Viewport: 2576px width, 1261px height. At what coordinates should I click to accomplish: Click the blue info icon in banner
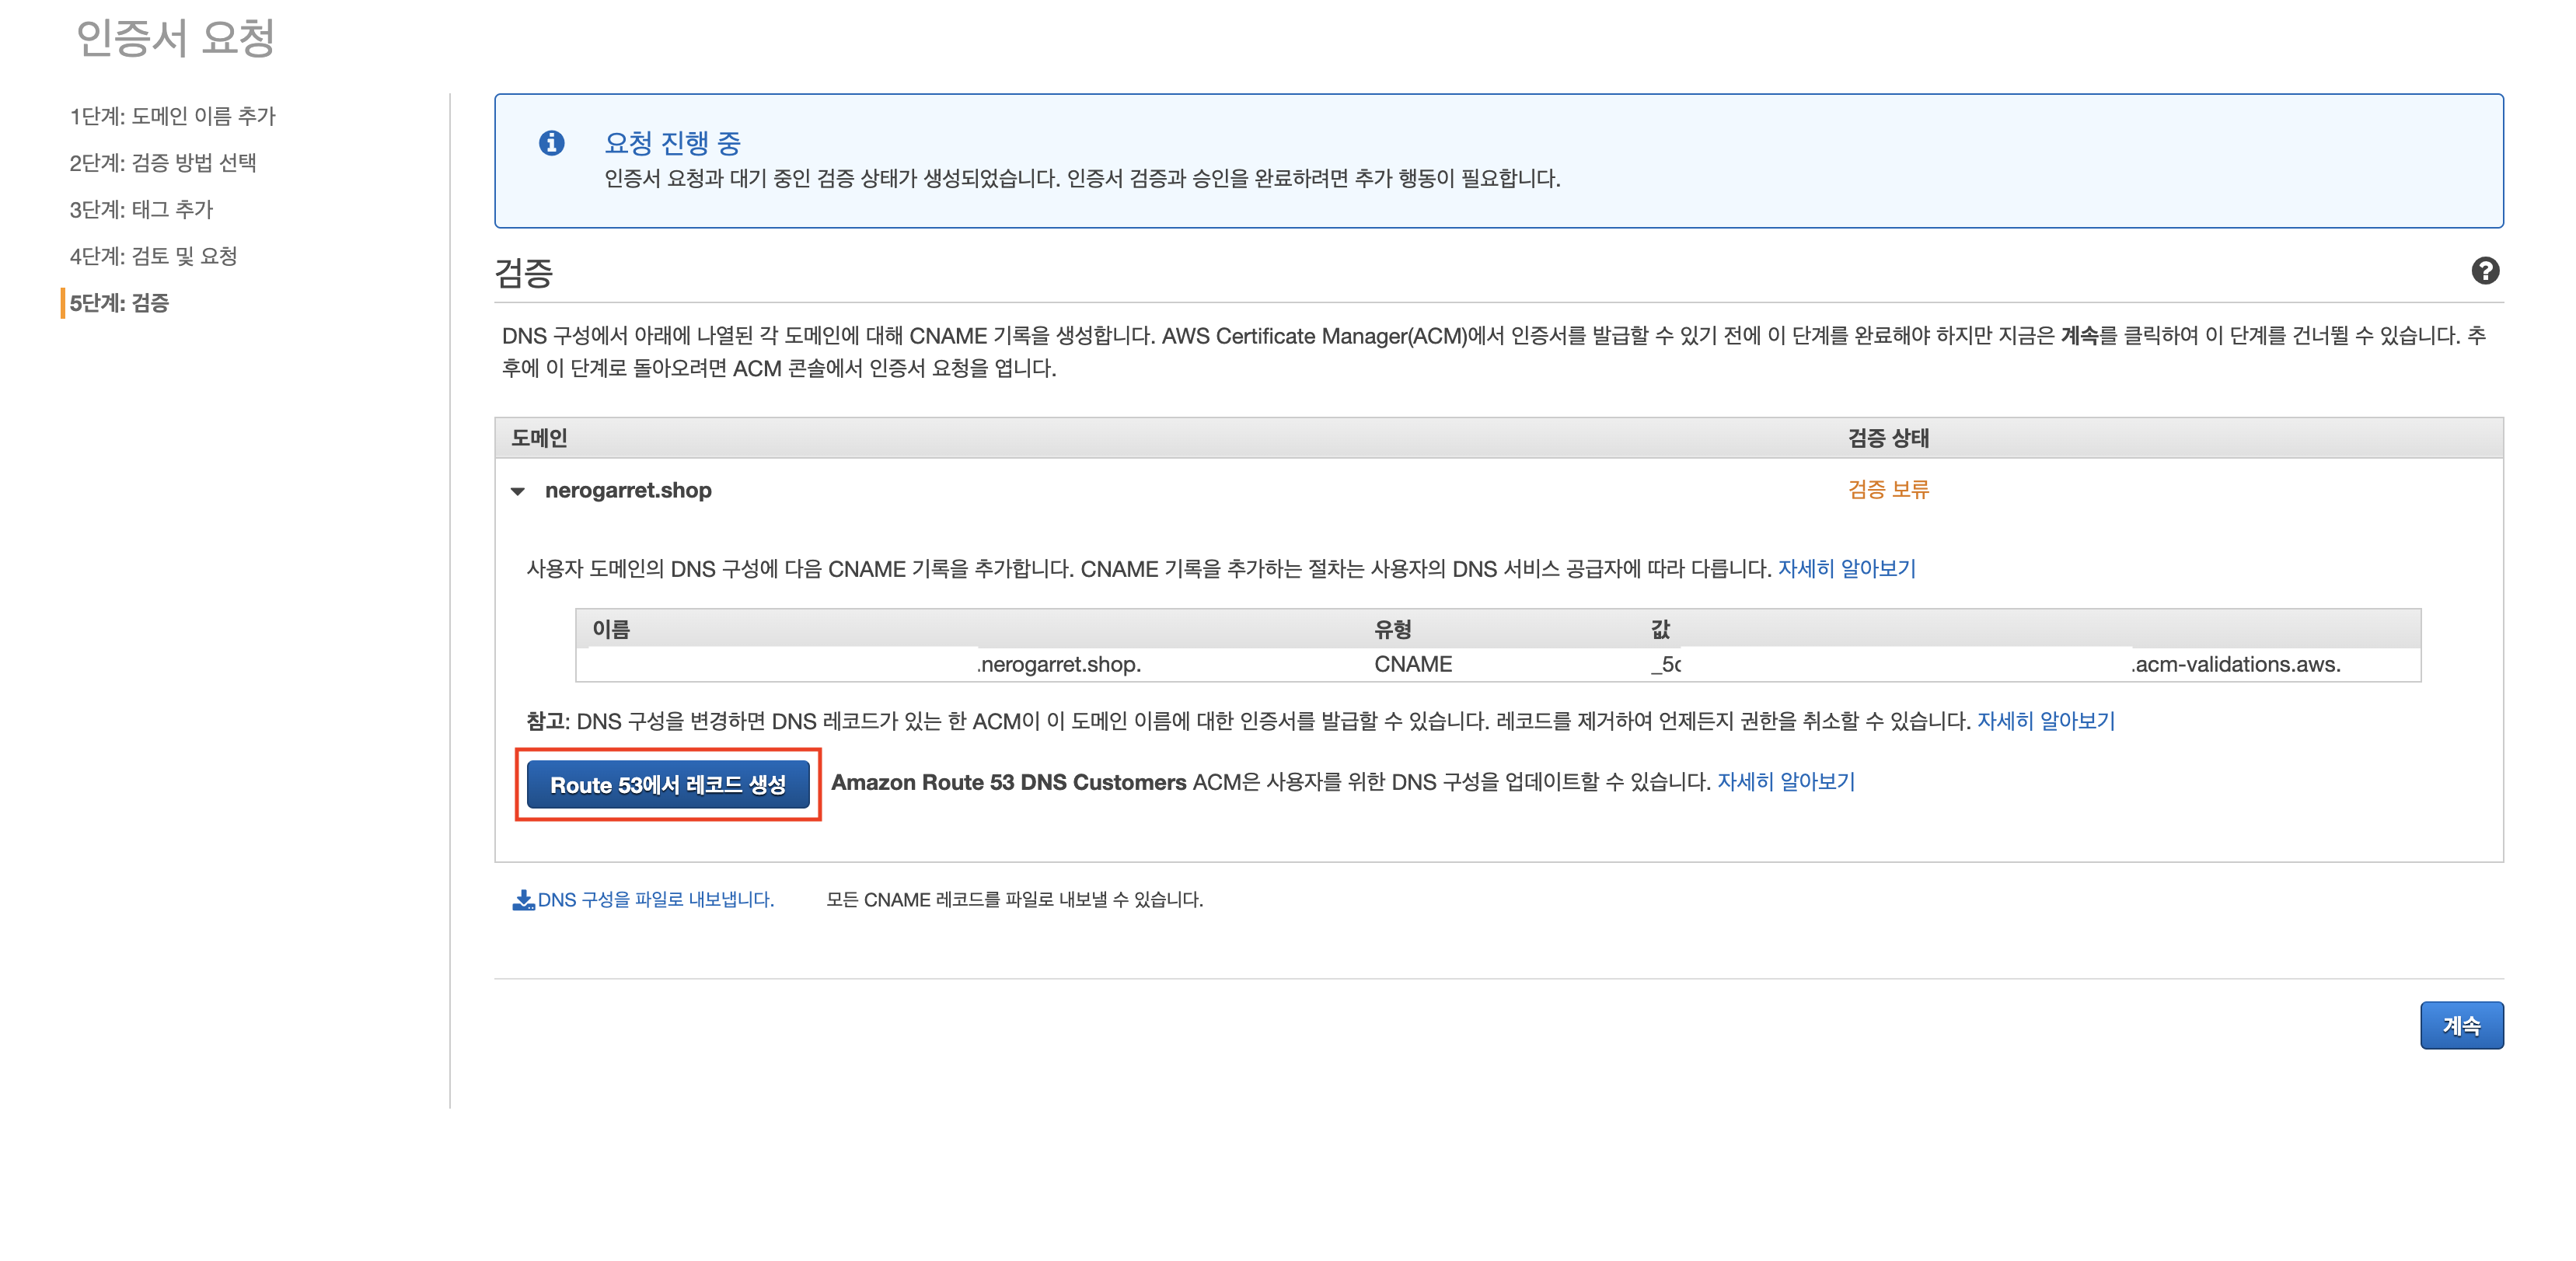pos(551,143)
